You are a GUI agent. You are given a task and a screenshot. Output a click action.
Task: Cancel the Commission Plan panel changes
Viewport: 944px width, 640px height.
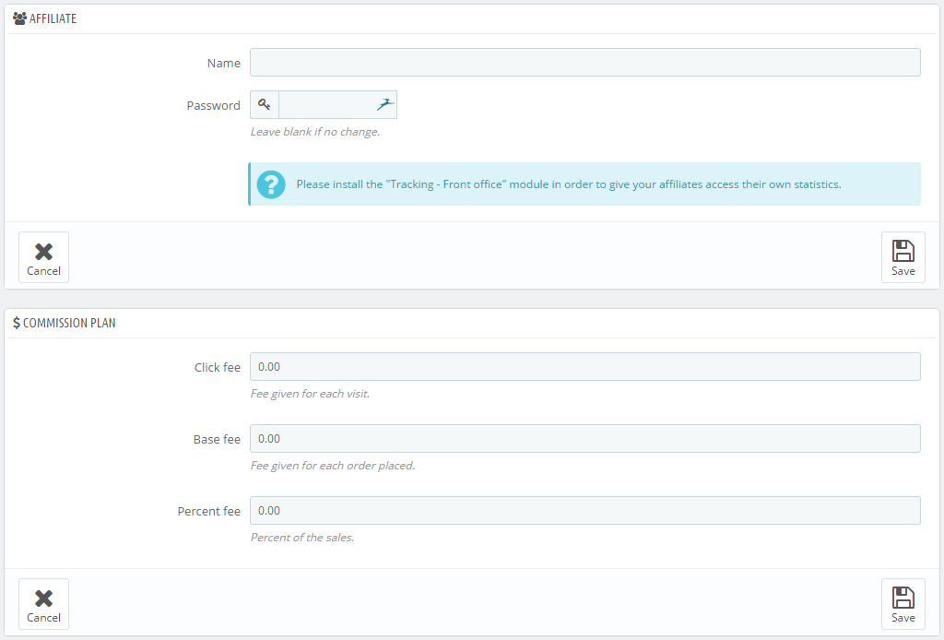pos(43,604)
